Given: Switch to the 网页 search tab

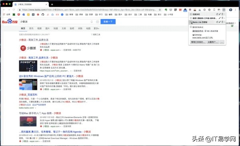Looking at the screenshot, I should (23, 28).
